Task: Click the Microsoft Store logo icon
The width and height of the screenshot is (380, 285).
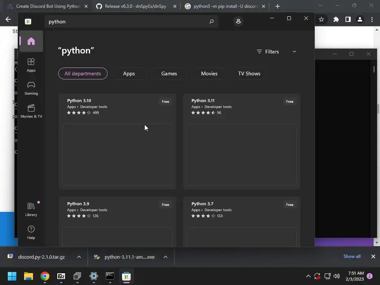Action: click(x=28, y=21)
